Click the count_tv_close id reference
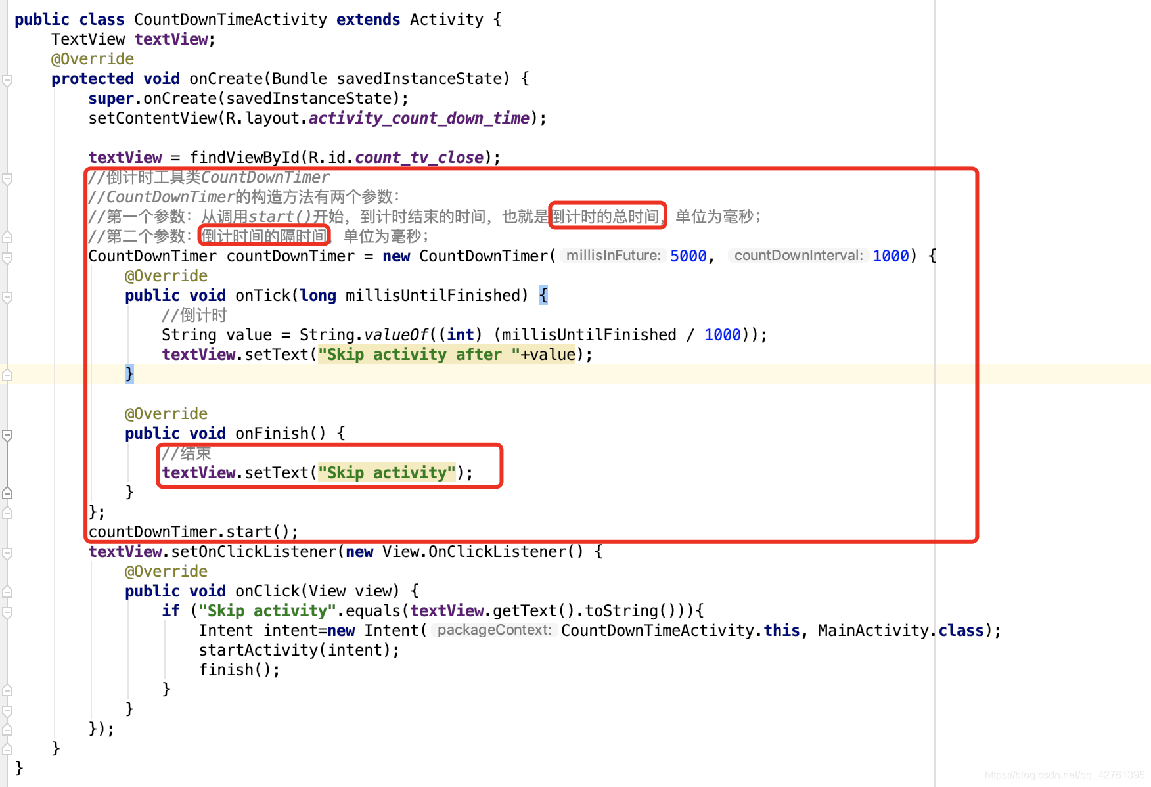 [418, 158]
